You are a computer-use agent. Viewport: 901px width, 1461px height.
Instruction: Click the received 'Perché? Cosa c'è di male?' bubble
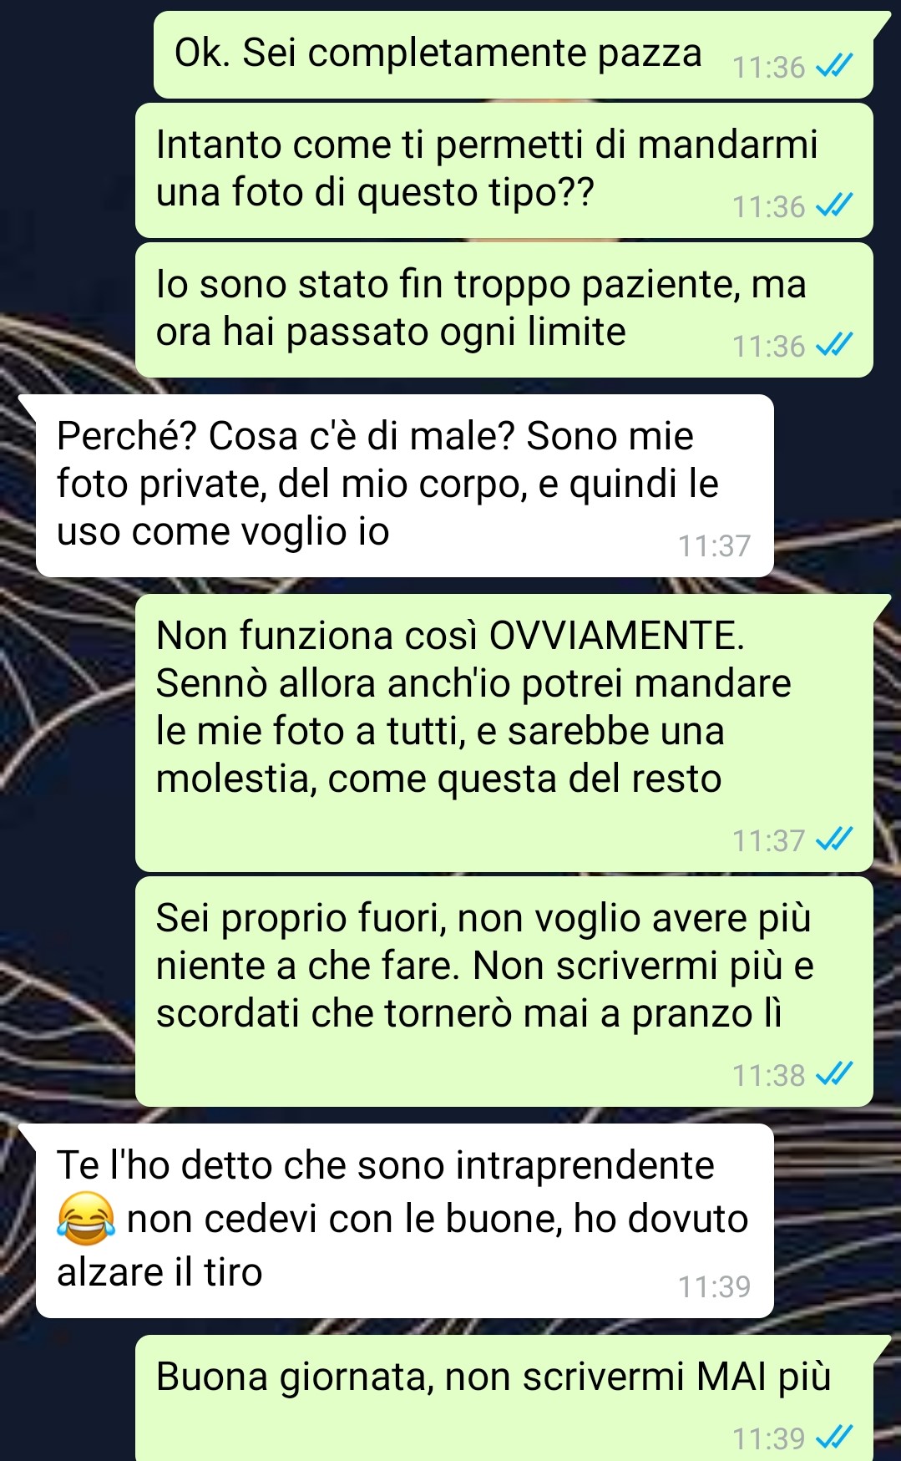pyautogui.click(x=404, y=485)
